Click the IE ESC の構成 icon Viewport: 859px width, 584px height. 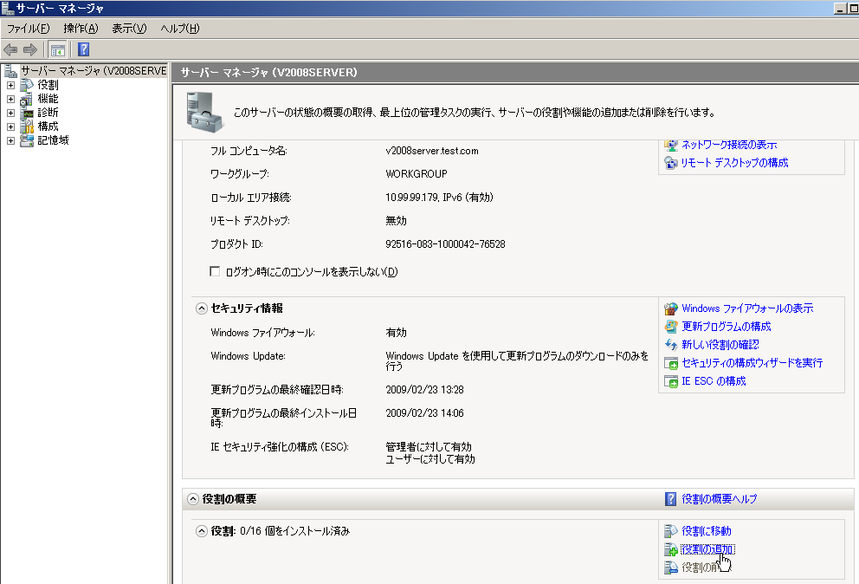[x=670, y=381]
